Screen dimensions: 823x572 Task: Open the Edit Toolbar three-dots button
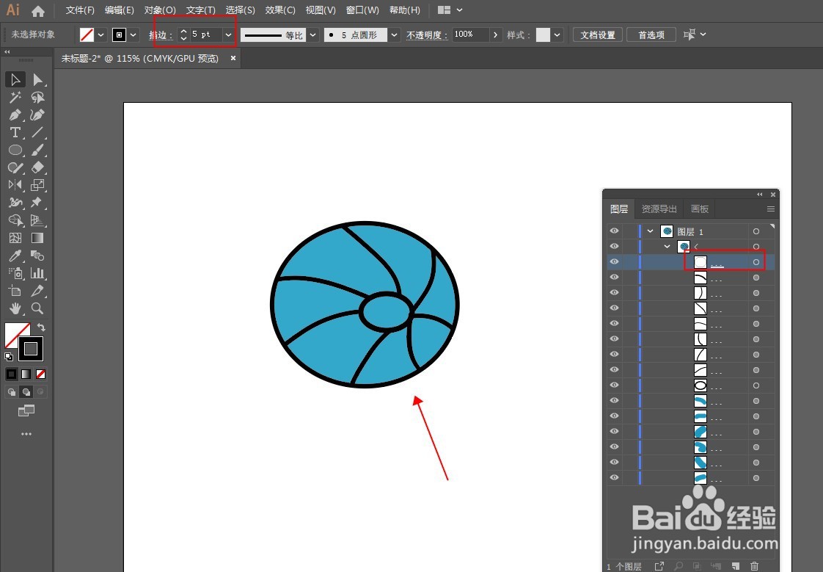click(x=26, y=434)
